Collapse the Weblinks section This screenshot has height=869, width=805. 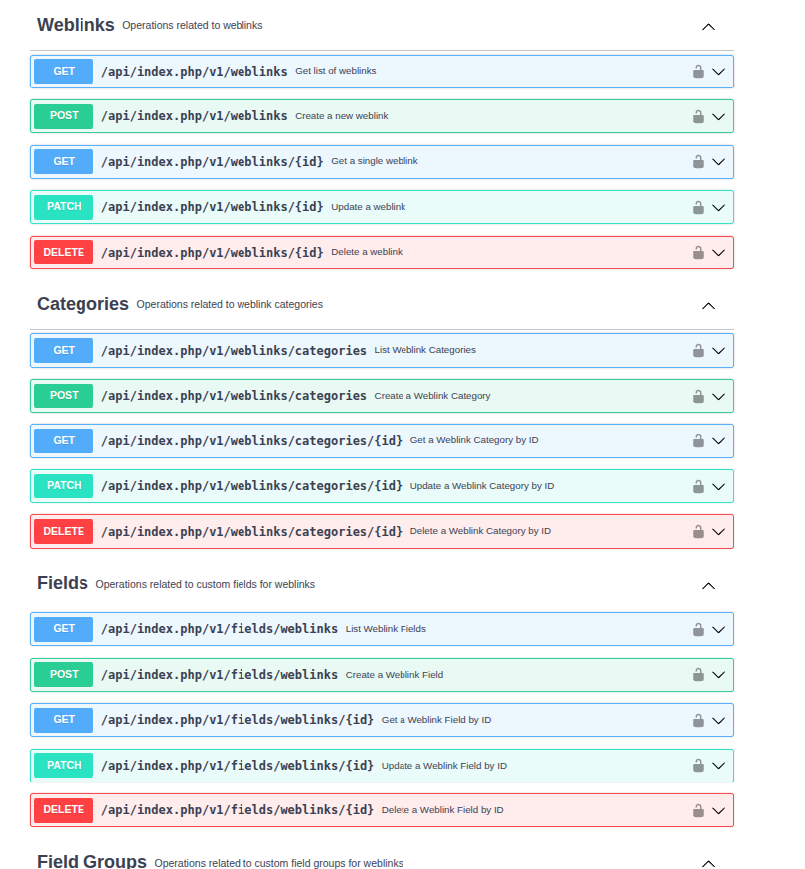708,27
